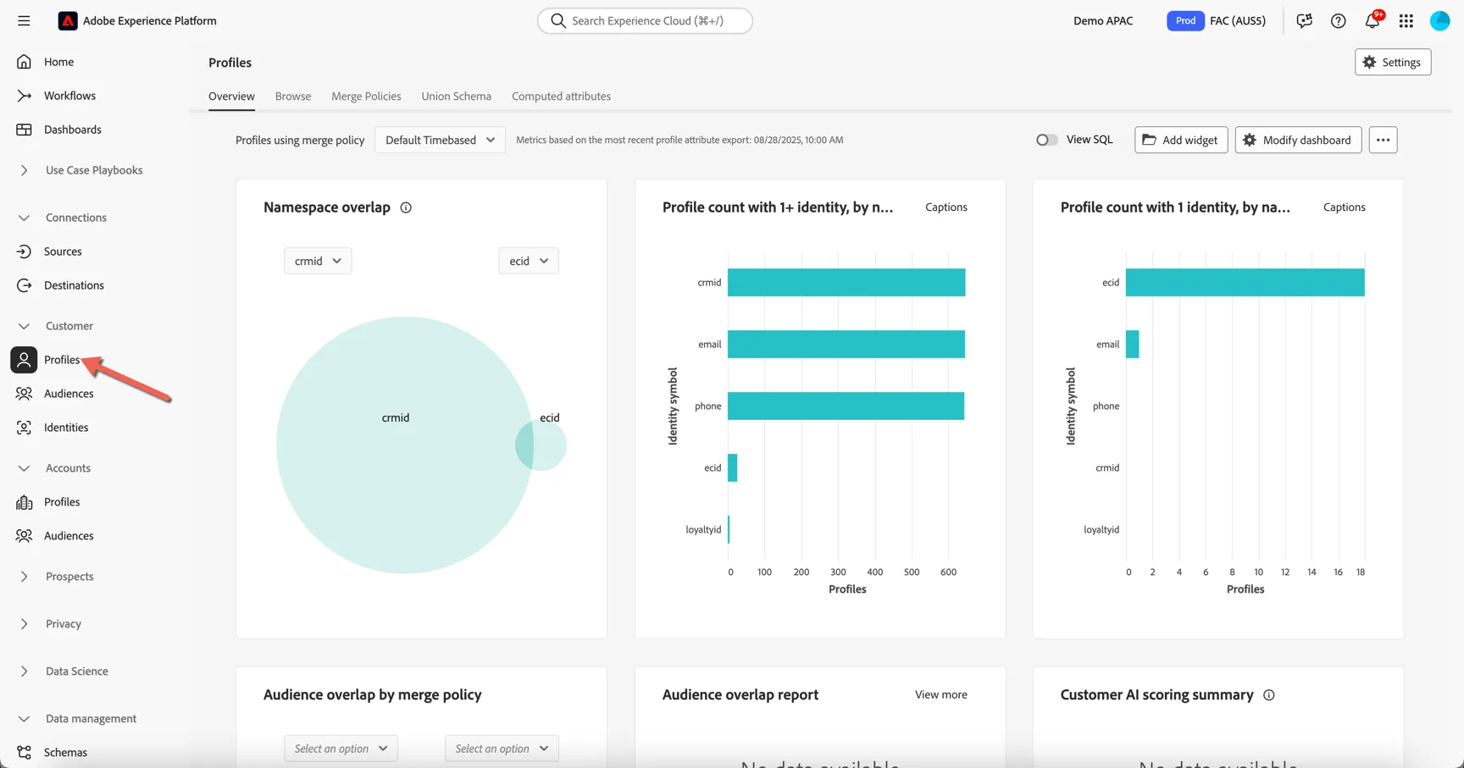Image resolution: width=1464 pixels, height=768 pixels.
Task: Open Audiences under the Accounts section
Action: point(69,536)
